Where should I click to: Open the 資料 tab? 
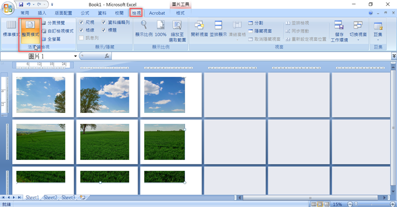pyautogui.click(x=102, y=13)
